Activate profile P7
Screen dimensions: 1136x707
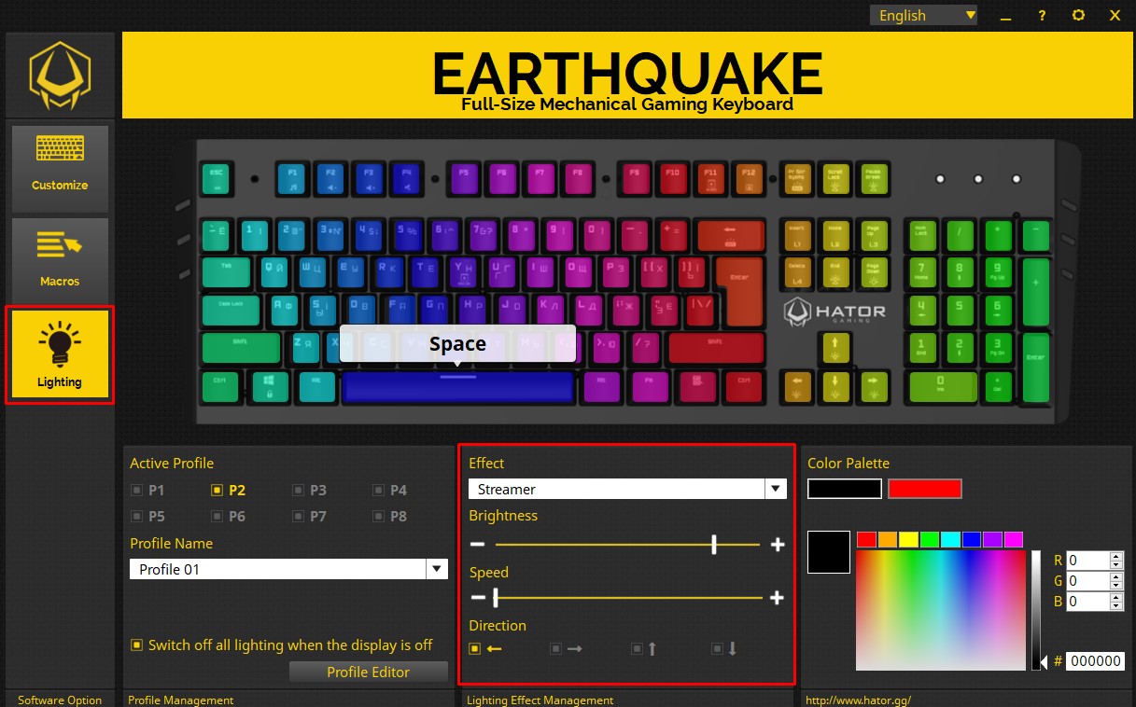[309, 516]
